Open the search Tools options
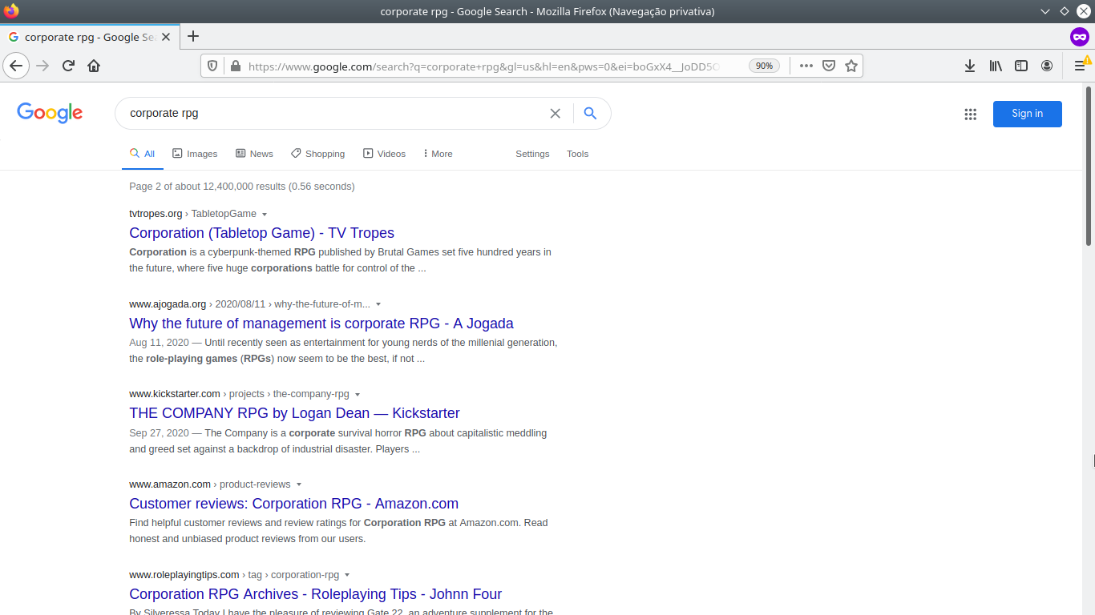1095x615 pixels. (577, 154)
